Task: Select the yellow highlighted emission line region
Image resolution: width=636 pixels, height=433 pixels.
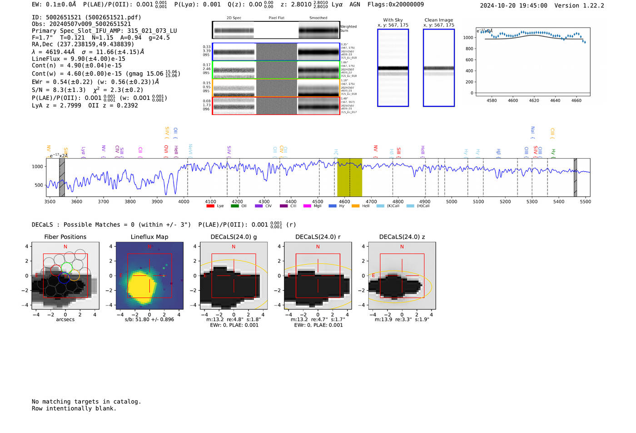Action: tap(349, 177)
